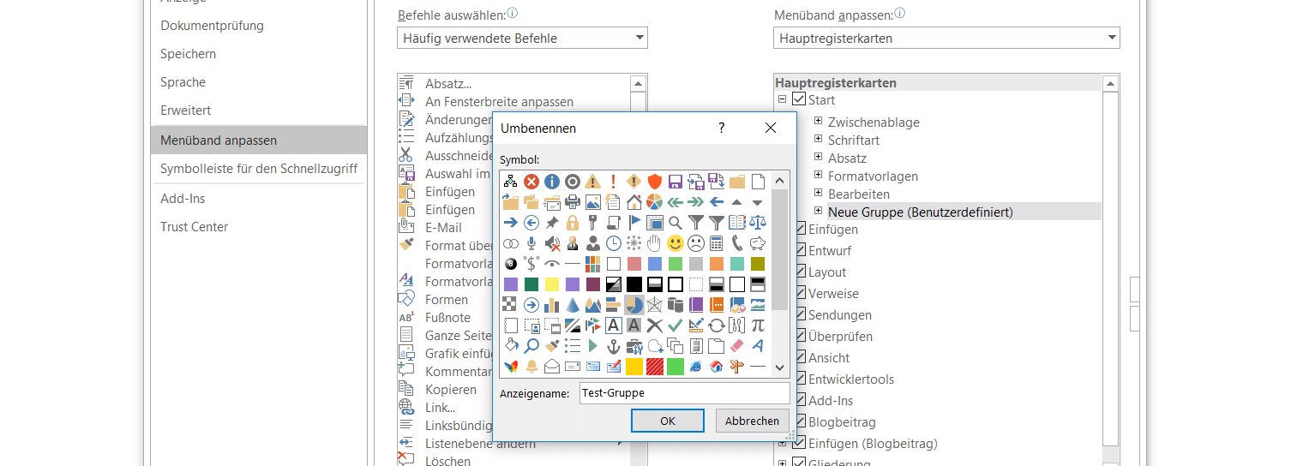Image resolution: width=1309 pixels, height=466 pixels.
Task: Select the telephone handset symbol
Action: pos(737,243)
